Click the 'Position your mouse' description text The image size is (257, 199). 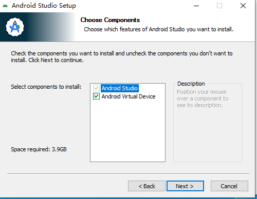(203, 98)
